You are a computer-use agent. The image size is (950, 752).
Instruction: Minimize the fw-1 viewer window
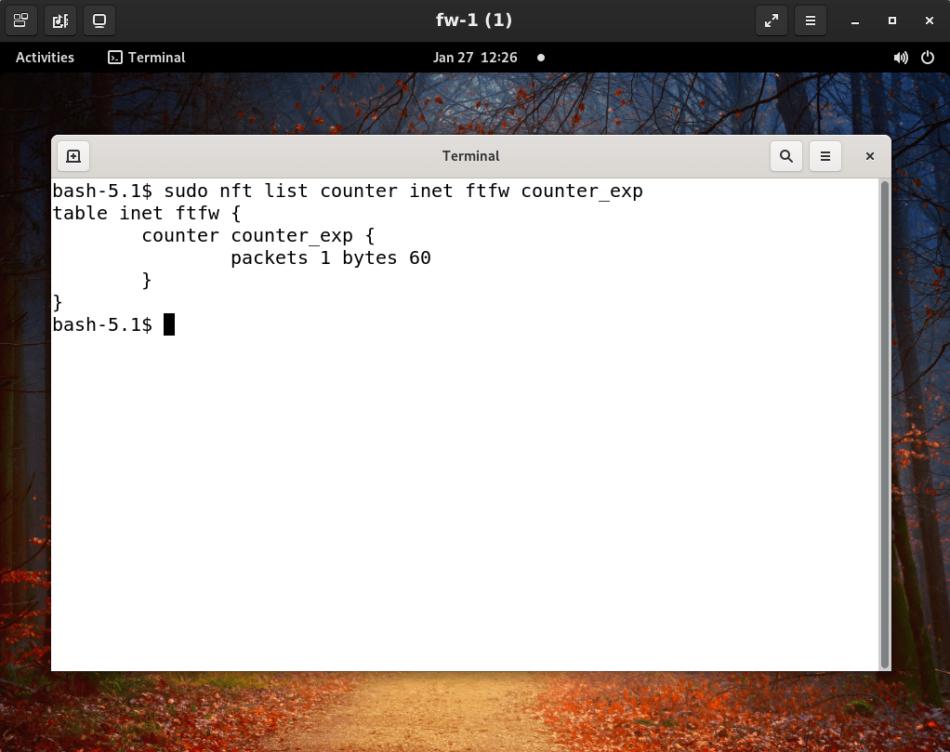coord(855,20)
